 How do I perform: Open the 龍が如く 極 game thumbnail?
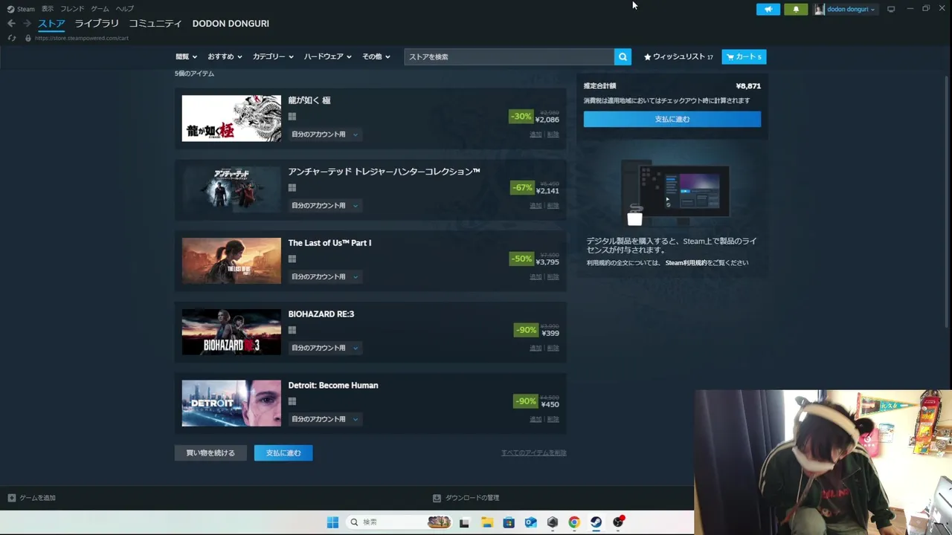[x=231, y=118]
